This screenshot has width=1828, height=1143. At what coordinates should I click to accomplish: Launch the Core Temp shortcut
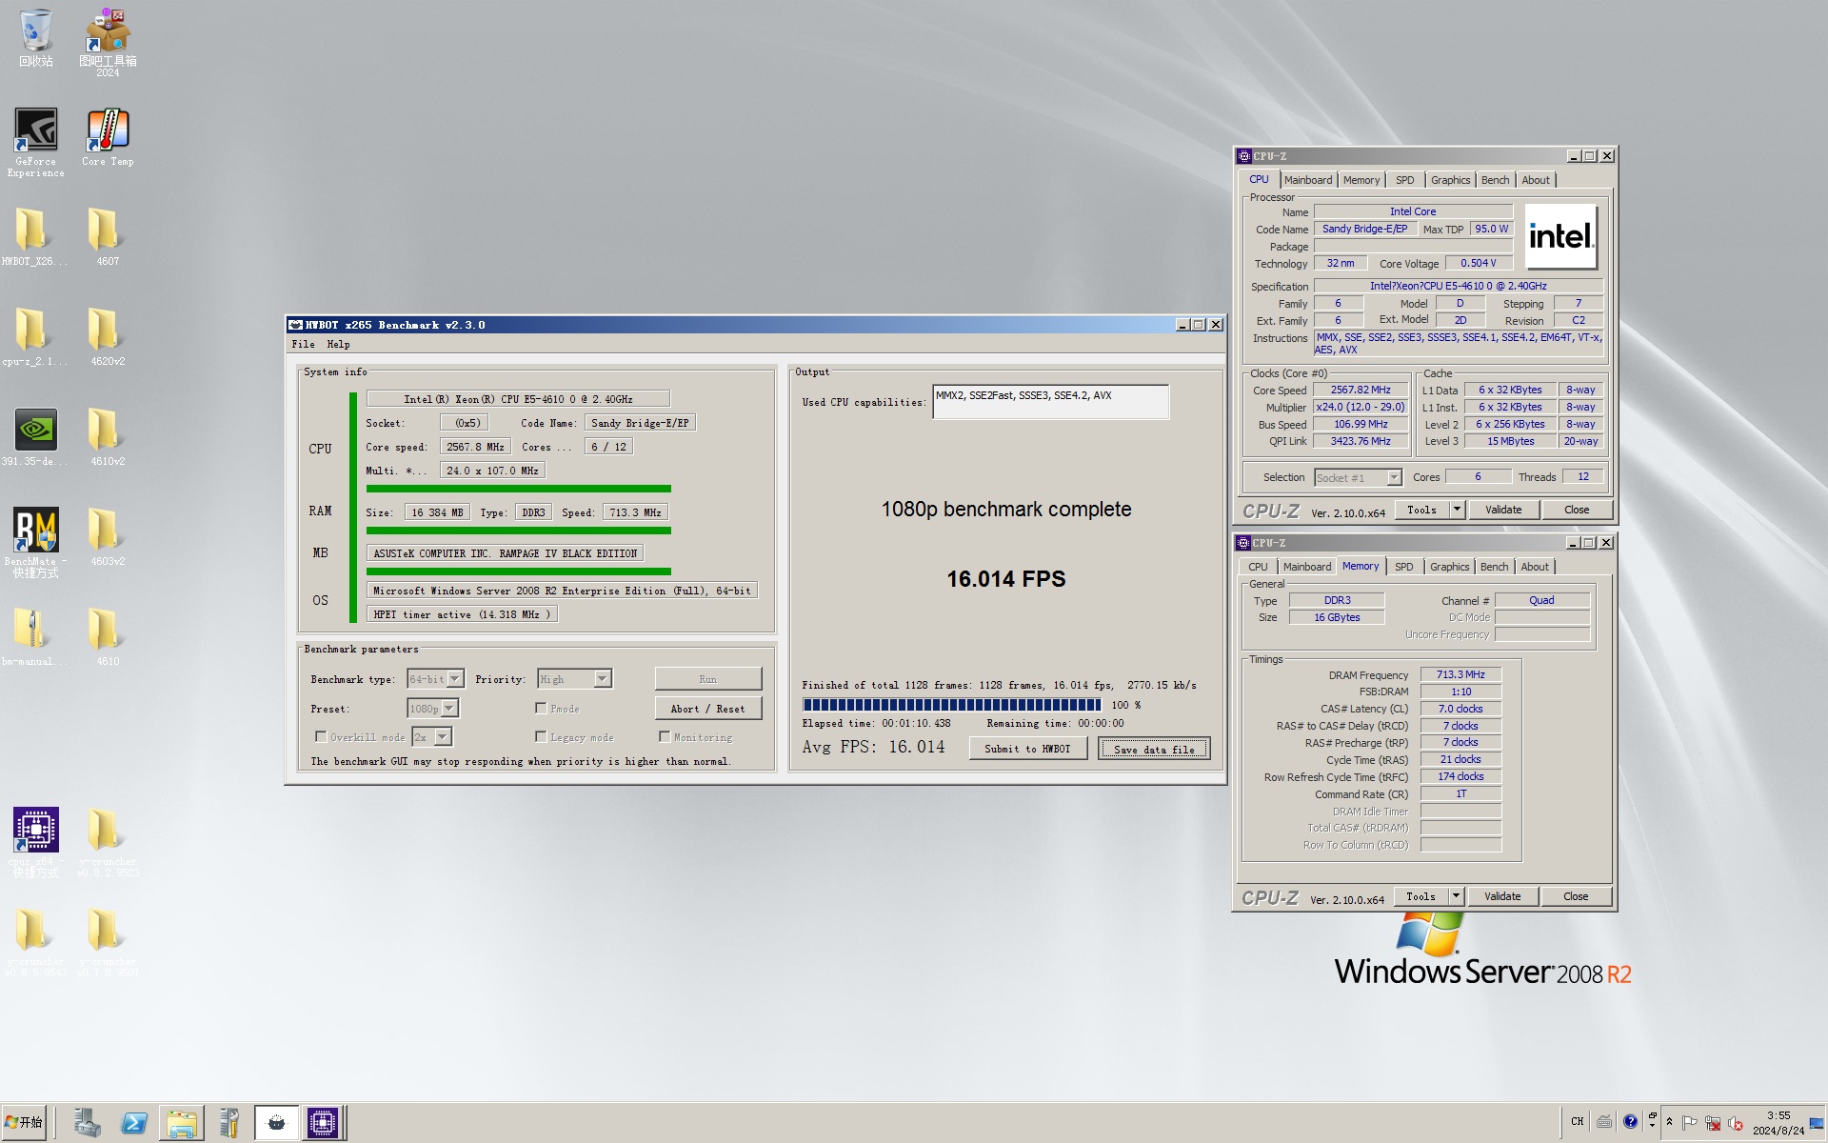tap(108, 137)
